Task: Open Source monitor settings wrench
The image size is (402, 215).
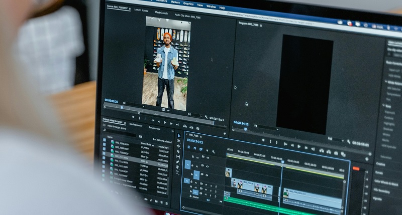Action: coord(206,117)
